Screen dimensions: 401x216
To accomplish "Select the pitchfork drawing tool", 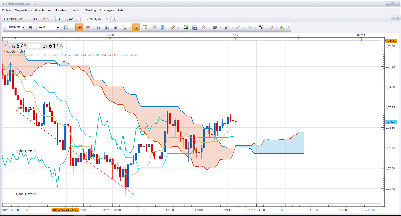I will (203, 28).
